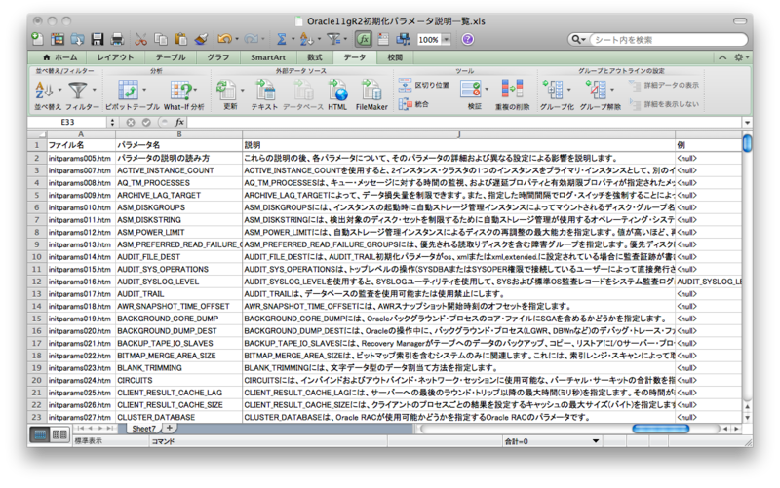Undo the last action
The height and width of the screenshot is (488, 780).
tap(224, 39)
